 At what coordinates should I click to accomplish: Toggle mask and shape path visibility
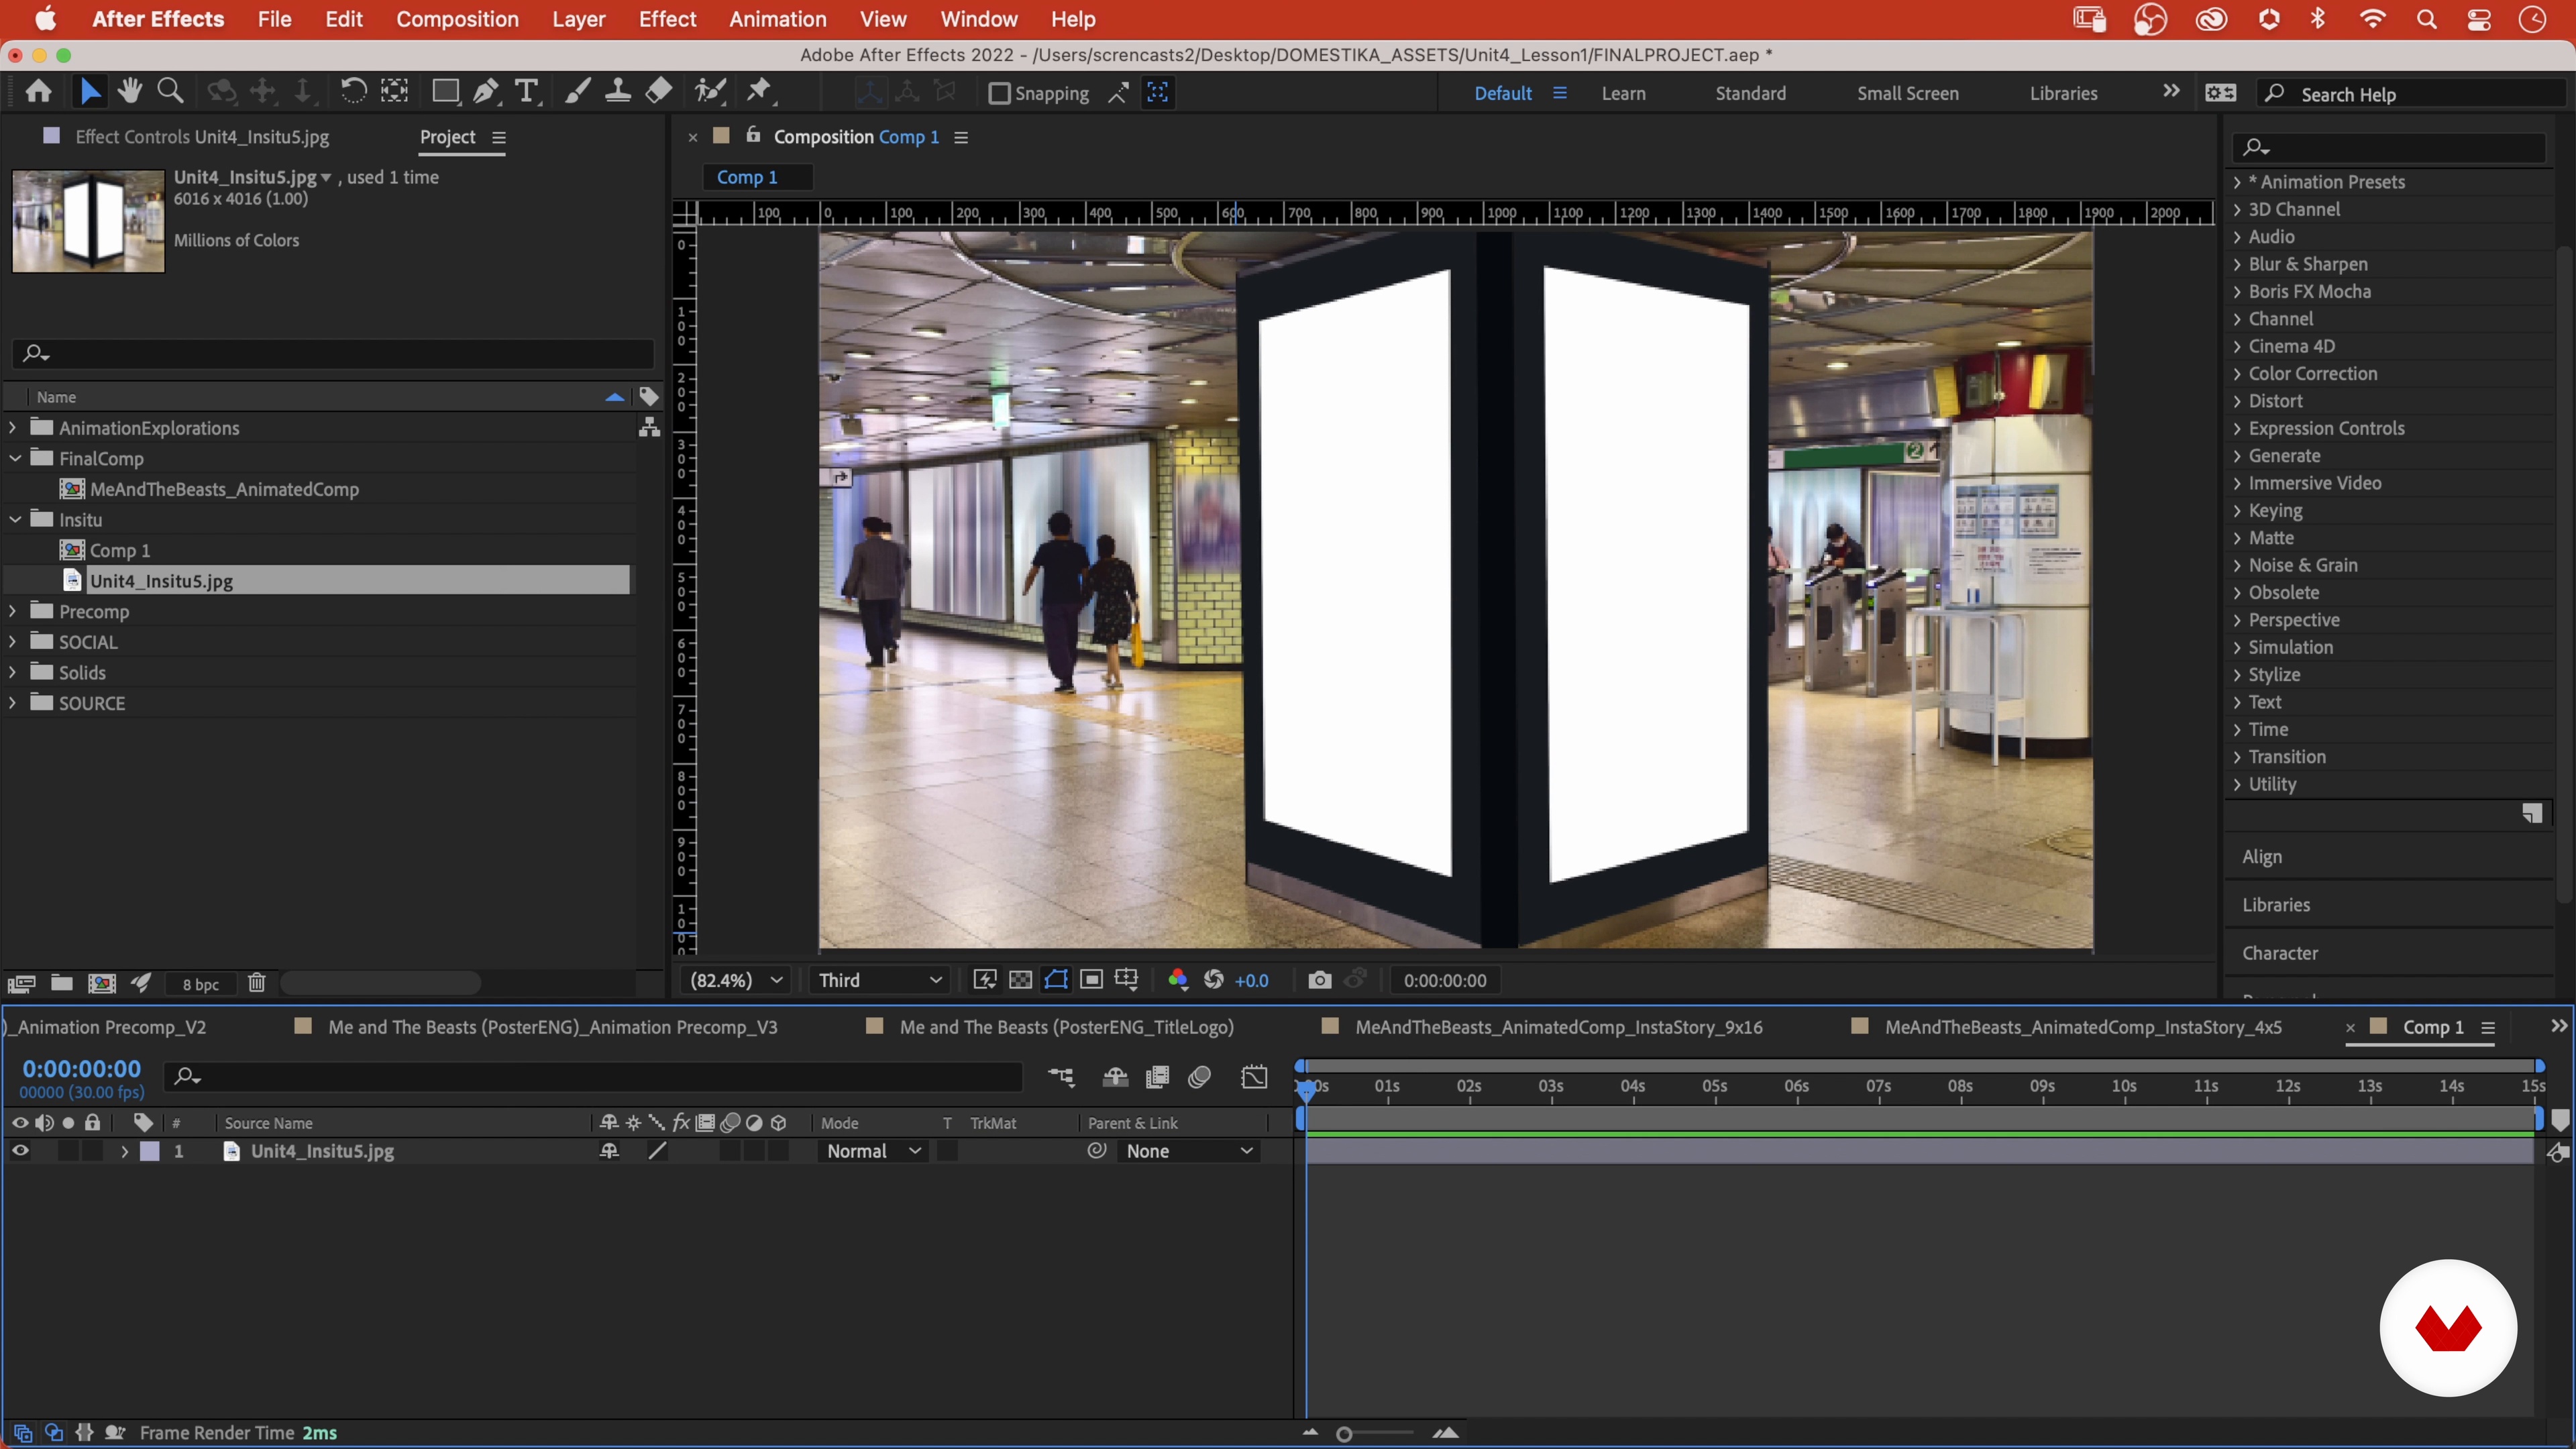(1056, 980)
